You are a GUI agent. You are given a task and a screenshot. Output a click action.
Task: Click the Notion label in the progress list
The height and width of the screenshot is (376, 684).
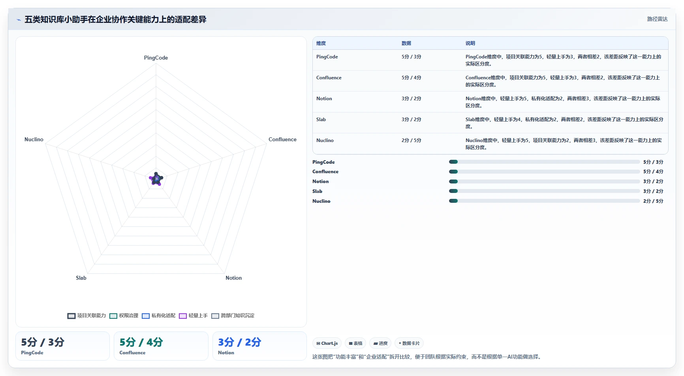click(321, 181)
